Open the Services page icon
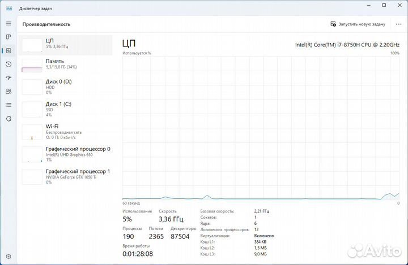This screenshot has height=265, width=408. [8, 119]
